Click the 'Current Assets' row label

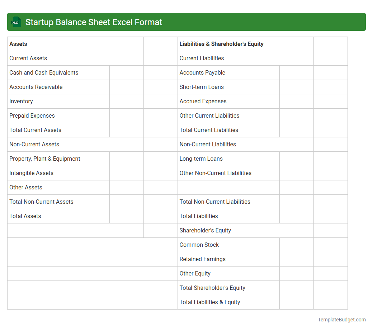click(28, 58)
